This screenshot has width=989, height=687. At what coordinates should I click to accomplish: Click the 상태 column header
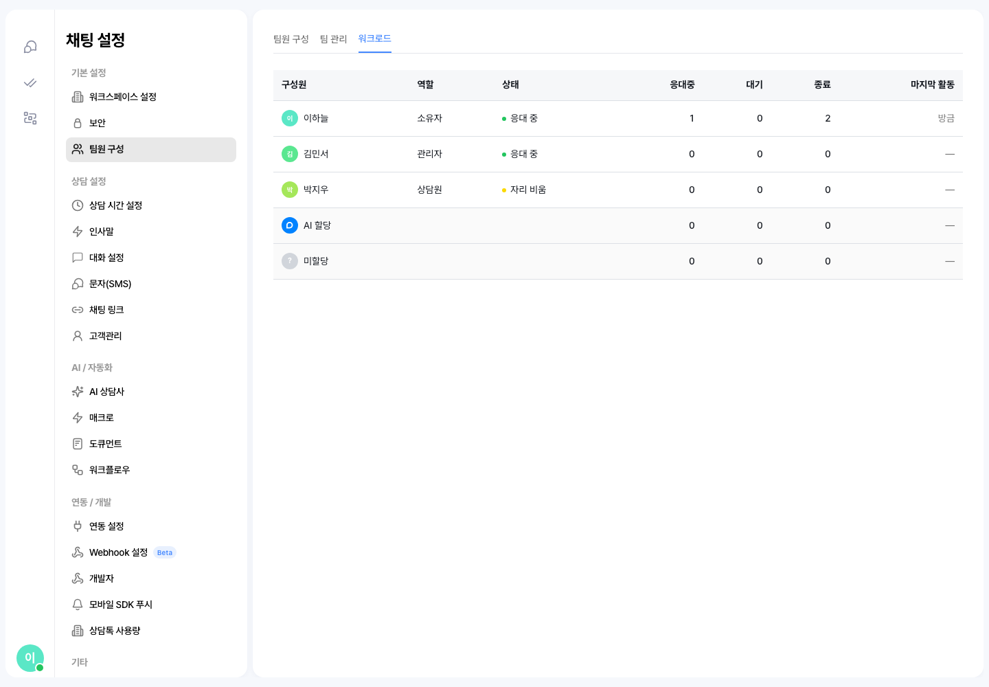(x=510, y=85)
